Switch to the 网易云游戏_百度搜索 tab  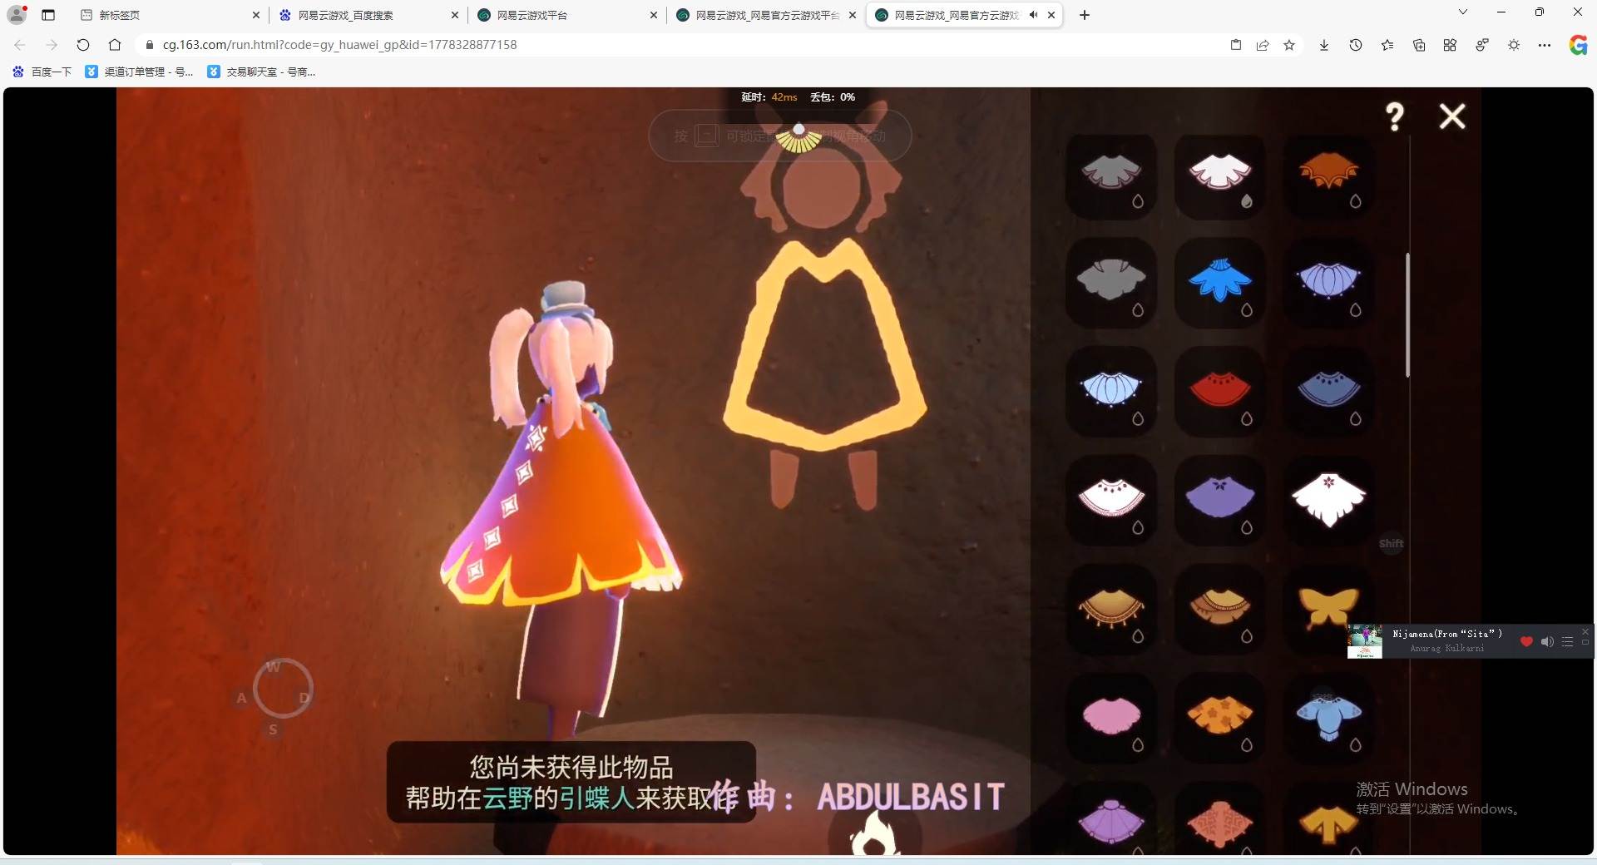[368, 15]
